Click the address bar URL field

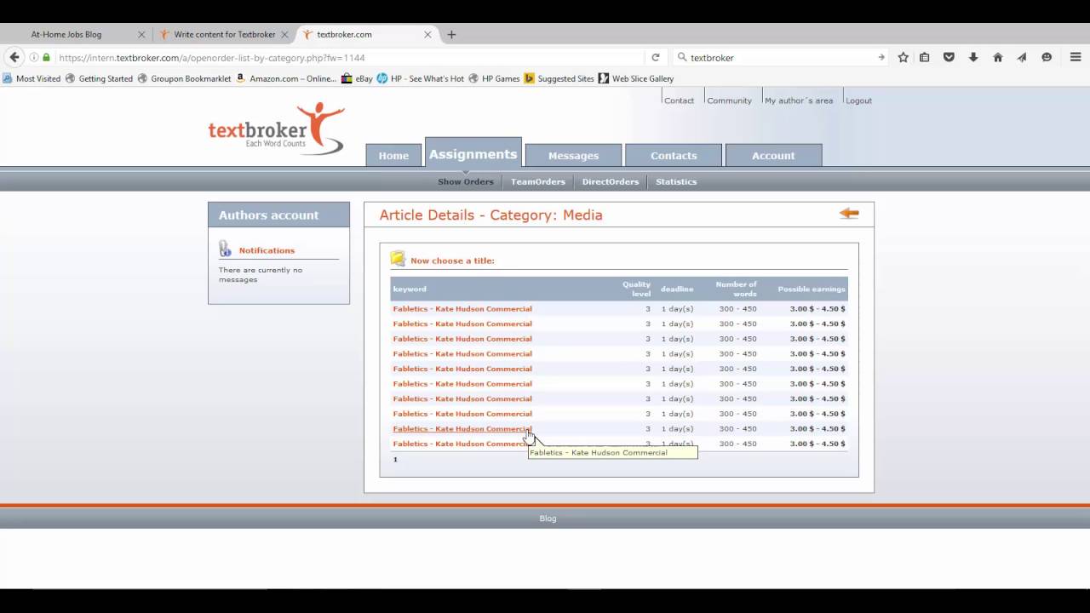(349, 57)
